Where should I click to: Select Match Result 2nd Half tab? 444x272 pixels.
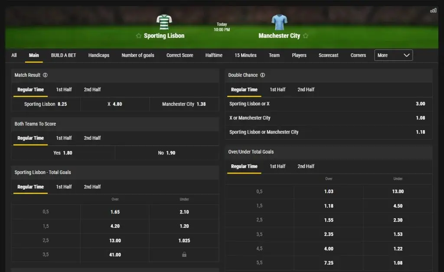92,89
